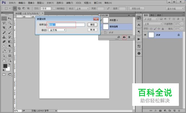Select the Dodge tool
The width and height of the screenshot is (186, 113).
tap(10, 46)
